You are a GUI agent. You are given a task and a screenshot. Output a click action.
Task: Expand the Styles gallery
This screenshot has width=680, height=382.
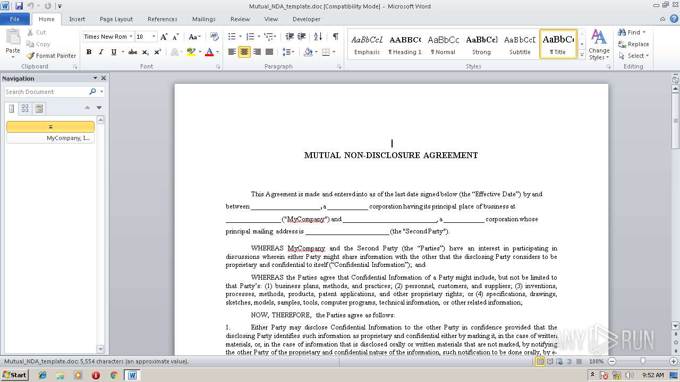click(x=582, y=55)
